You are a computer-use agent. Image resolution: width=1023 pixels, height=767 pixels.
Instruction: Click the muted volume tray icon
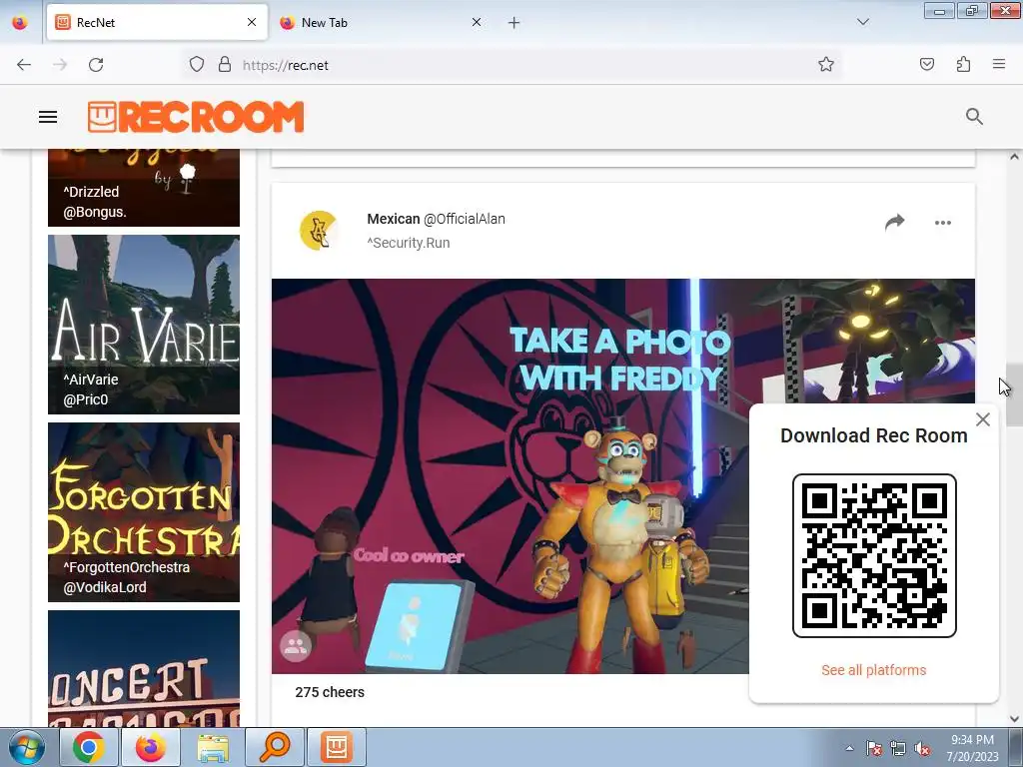[x=922, y=748]
